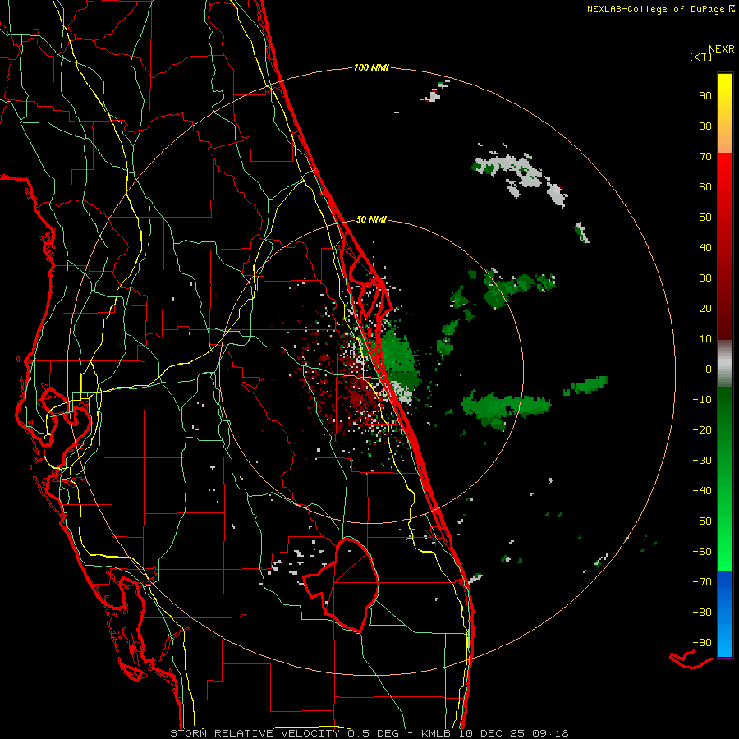Click the 50 NMI range ring label
The image size is (739, 739).
[x=371, y=219]
